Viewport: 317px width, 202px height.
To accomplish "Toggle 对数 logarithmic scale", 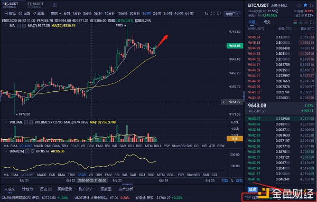I will (x=225, y=180).
